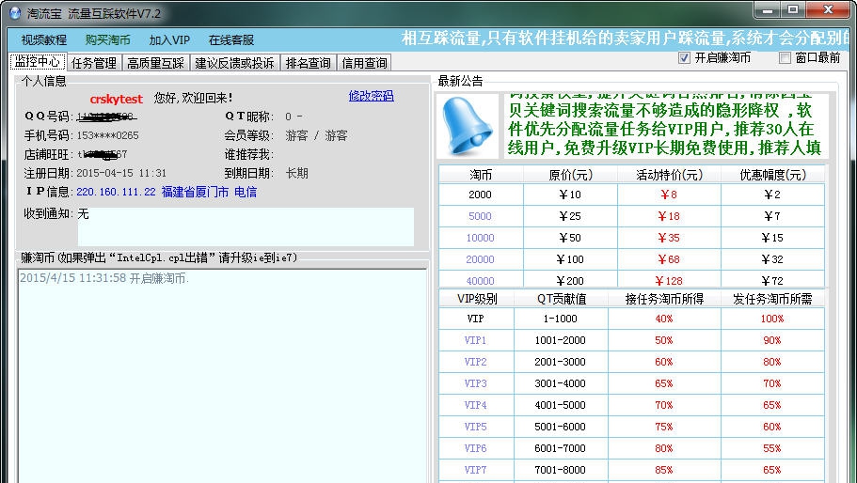Open the 加入VIP menu

pos(169,39)
